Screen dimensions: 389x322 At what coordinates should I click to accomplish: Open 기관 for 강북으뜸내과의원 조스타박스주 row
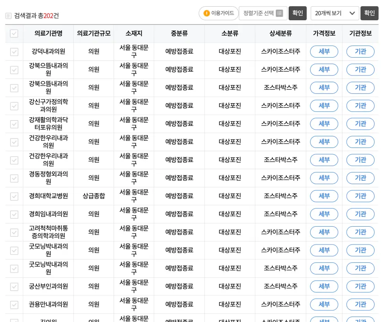point(360,88)
